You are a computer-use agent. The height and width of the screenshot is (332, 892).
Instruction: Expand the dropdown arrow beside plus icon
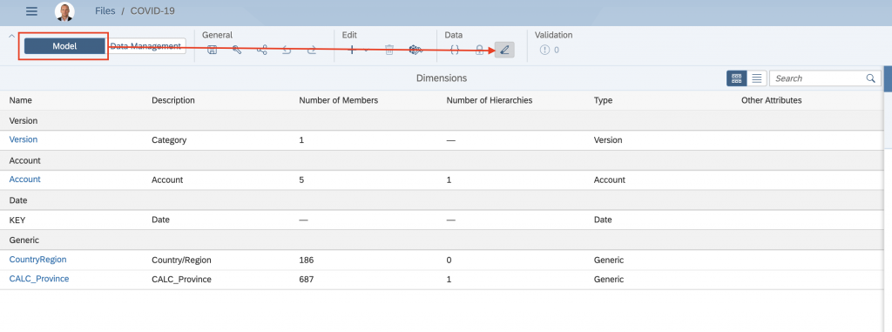(366, 51)
